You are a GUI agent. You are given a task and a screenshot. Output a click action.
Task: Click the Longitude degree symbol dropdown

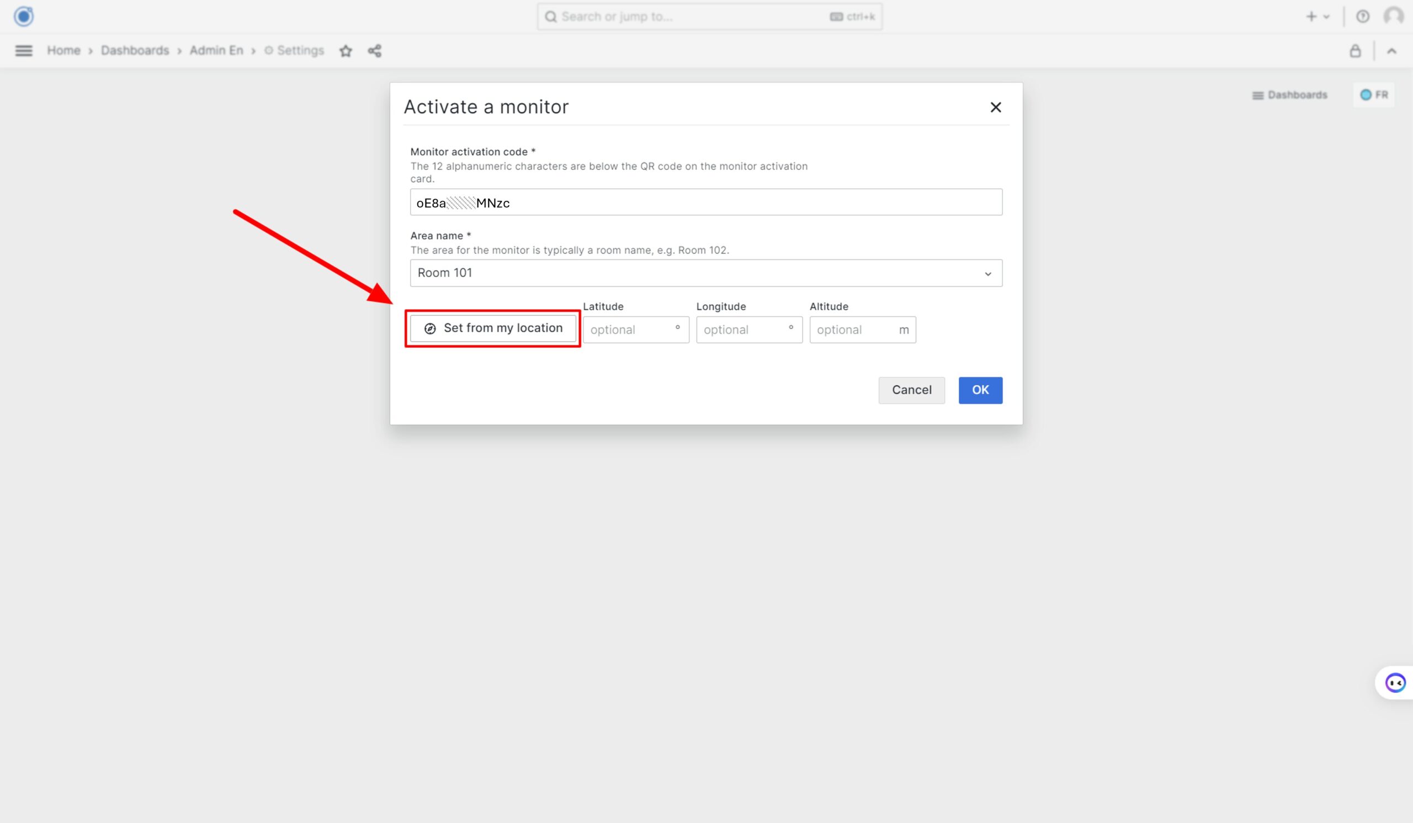pyautogui.click(x=791, y=329)
